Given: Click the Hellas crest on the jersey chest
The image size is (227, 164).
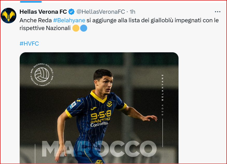Looking at the screenshot, I should tap(109, 104).
